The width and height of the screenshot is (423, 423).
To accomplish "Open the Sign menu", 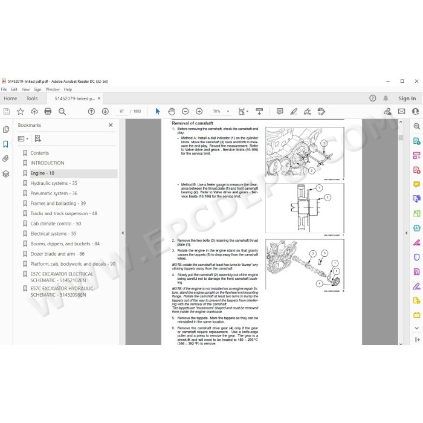I will [37, 89].
